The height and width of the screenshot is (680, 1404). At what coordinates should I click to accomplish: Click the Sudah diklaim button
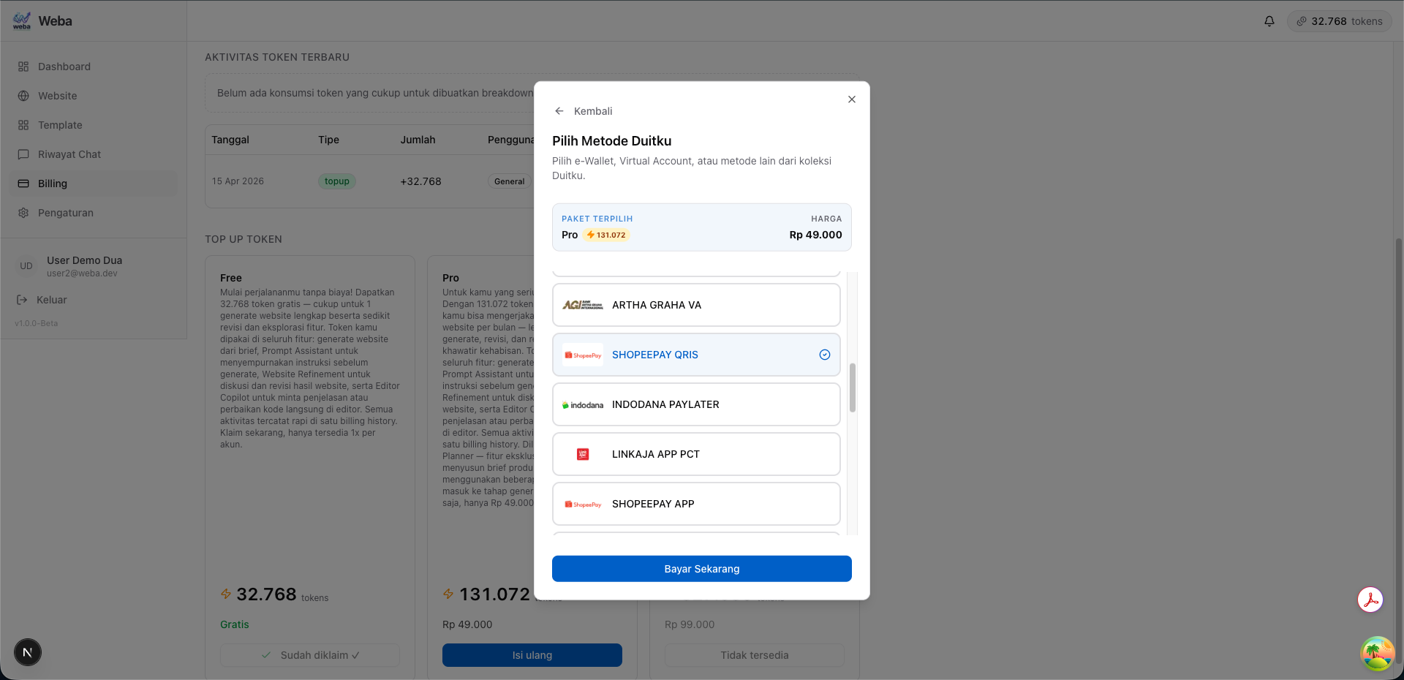310,655
